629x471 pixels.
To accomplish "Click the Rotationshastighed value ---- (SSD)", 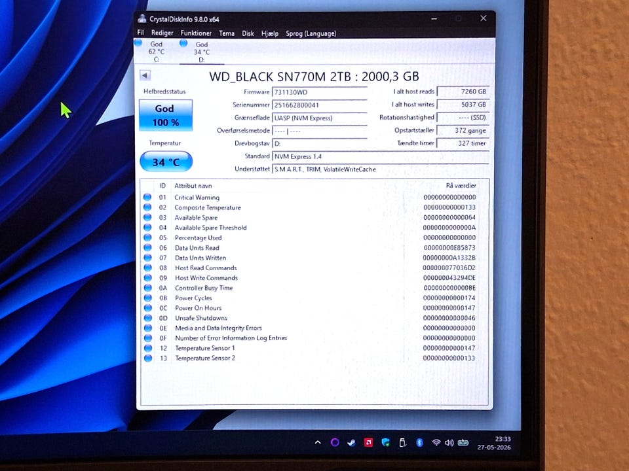I will 463,117.
